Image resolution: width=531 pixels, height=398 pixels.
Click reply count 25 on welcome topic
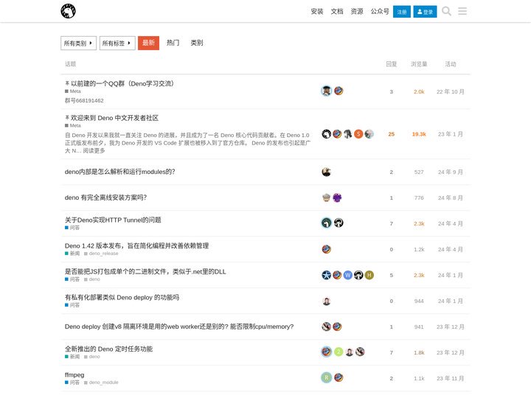pos(392,134)
